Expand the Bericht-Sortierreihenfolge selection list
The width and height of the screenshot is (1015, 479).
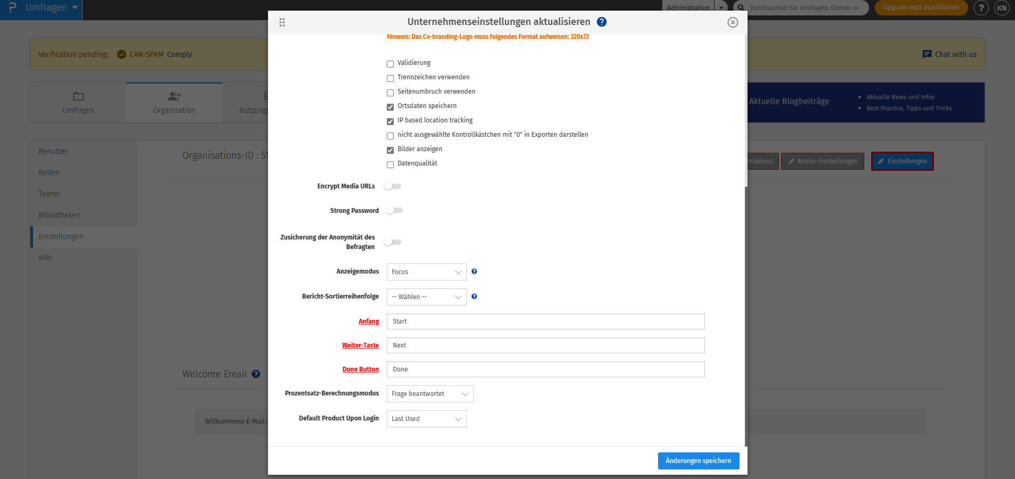pos(426,296)
